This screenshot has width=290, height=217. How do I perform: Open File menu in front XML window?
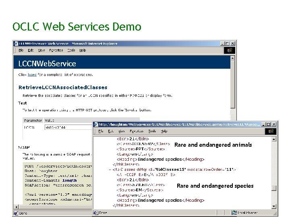coord(101,131)
